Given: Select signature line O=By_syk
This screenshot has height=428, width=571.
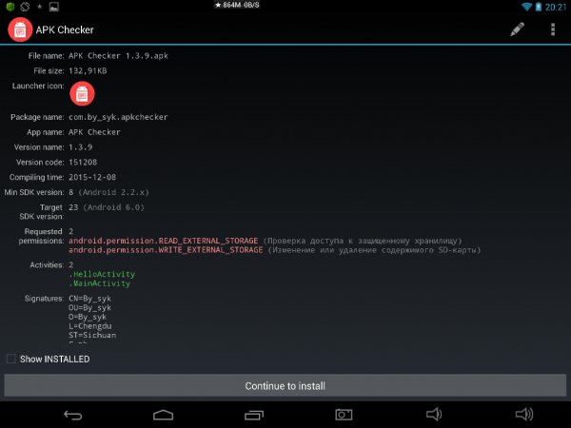Looking at the screenshot, I should tap(88, 317).
